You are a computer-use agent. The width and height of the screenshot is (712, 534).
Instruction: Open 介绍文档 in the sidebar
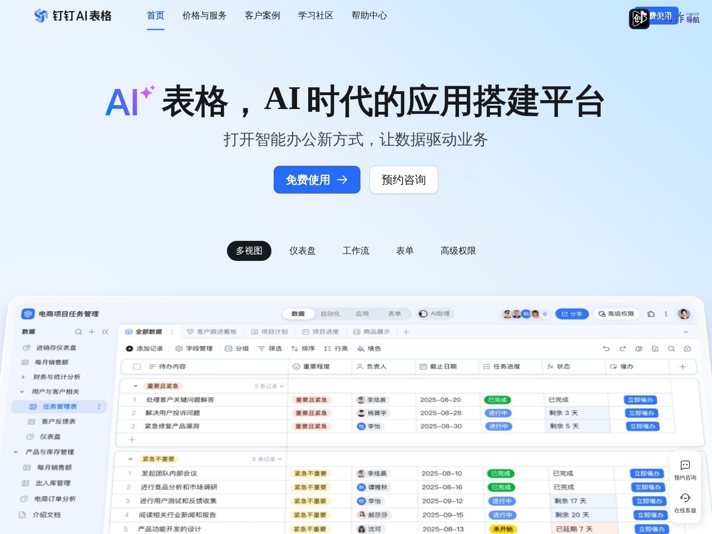coord(46,515)
